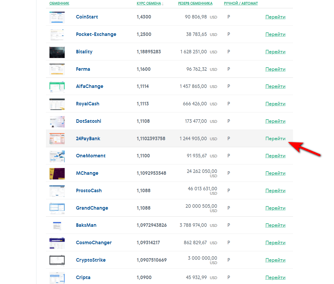Click Перейти link for 24PayBank
334x284 pixels.
coord(275,139)
